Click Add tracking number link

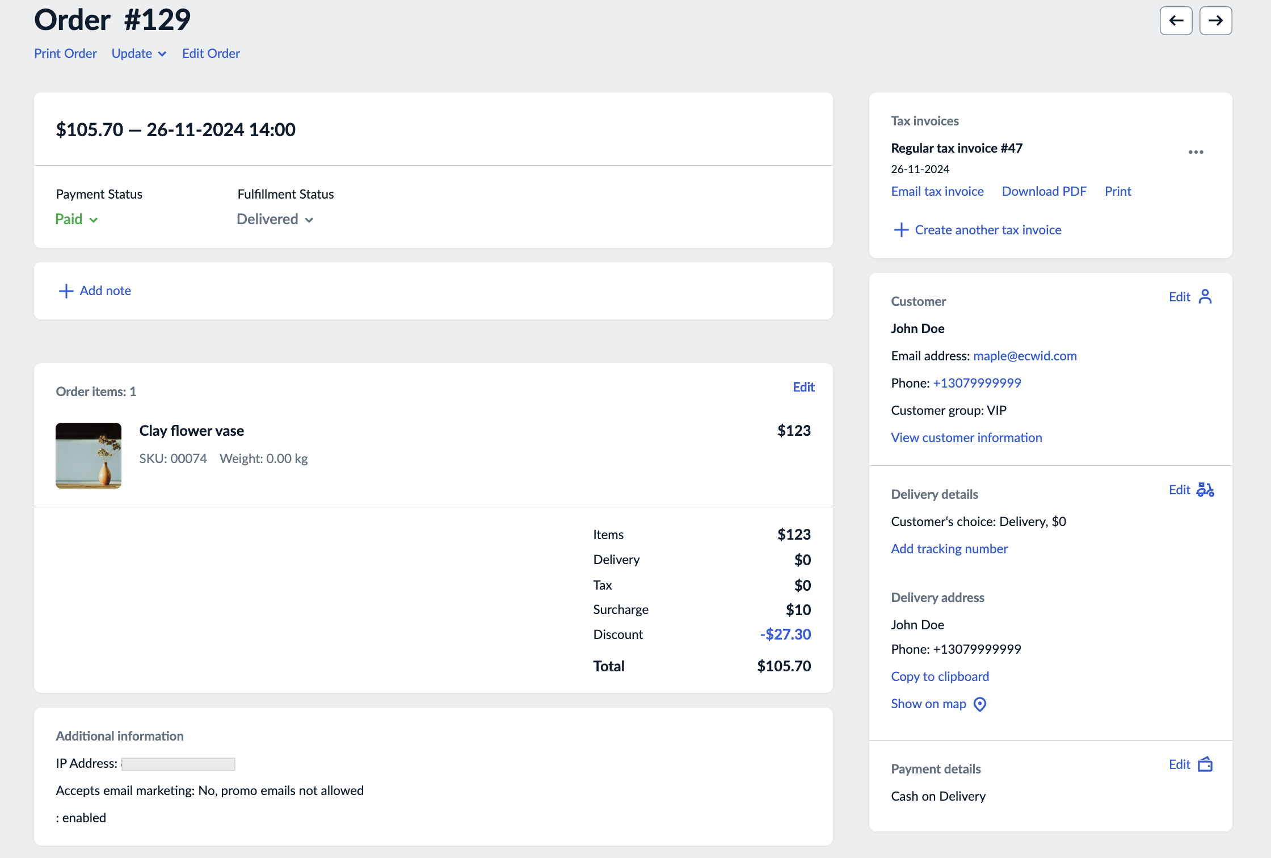coord(949,549)
